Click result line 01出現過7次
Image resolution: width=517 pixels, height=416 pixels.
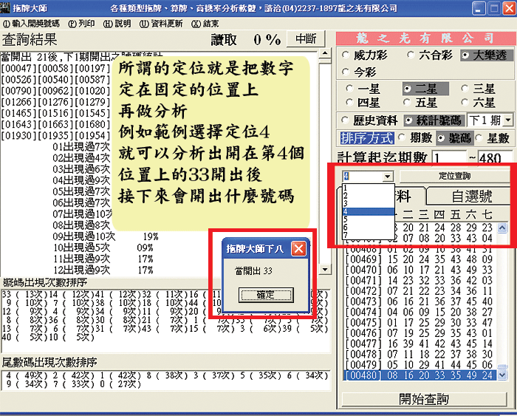(81, 146)
